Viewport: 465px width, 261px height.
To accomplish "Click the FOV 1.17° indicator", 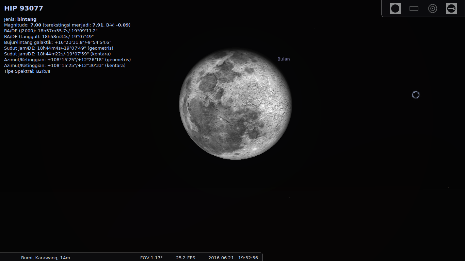I will point(152,258).
